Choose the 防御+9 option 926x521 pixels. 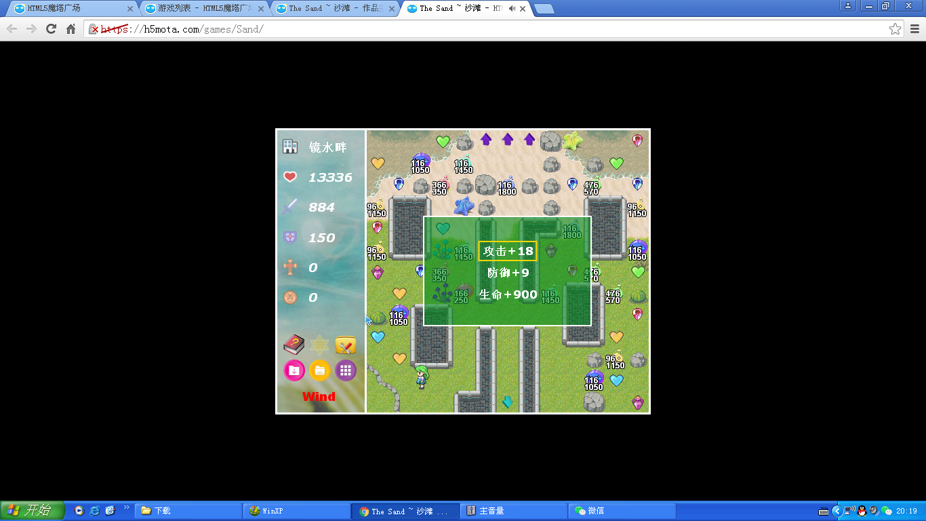point(508,273)
